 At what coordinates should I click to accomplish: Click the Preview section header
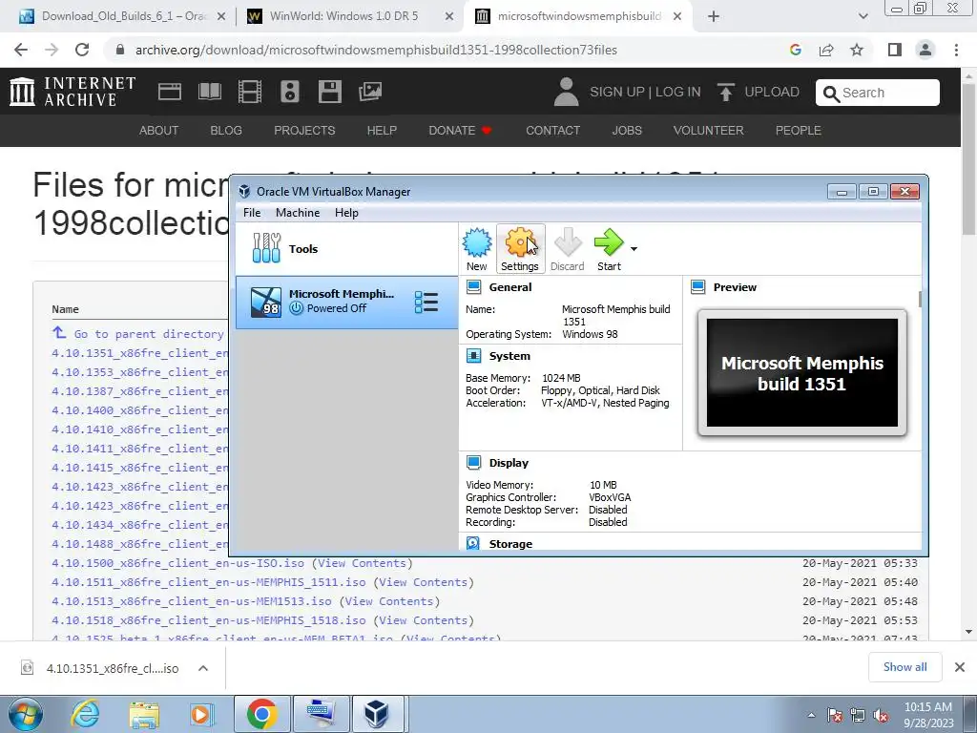click(x=735, y=287)
